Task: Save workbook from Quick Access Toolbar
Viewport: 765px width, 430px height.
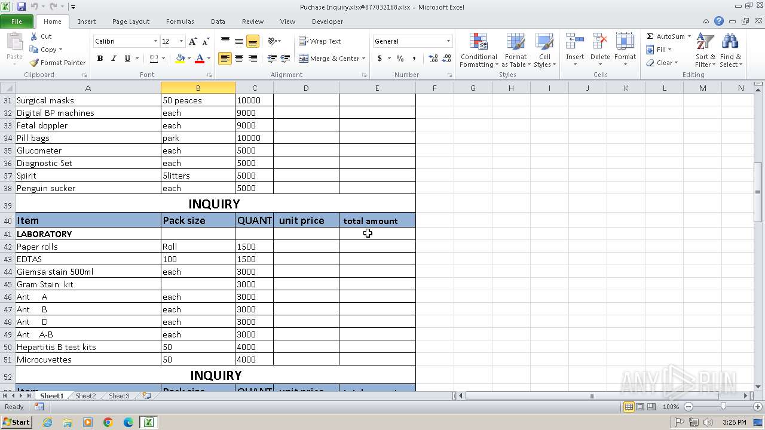Action: click(22, 7)
